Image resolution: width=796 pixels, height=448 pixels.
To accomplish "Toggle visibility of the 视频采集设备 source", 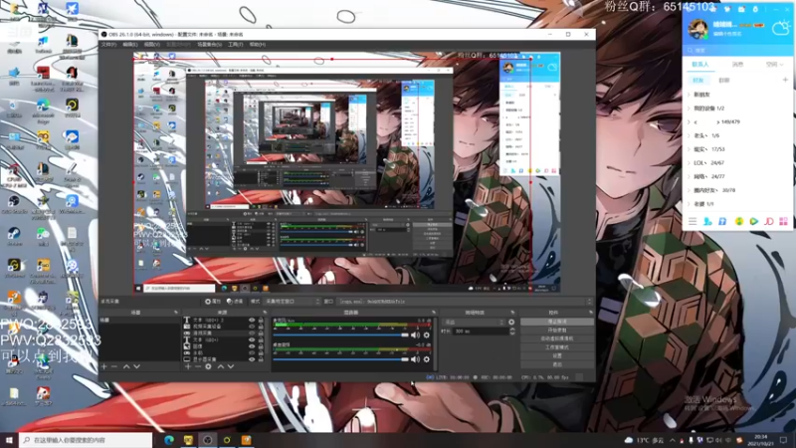I will coord(252,327).
